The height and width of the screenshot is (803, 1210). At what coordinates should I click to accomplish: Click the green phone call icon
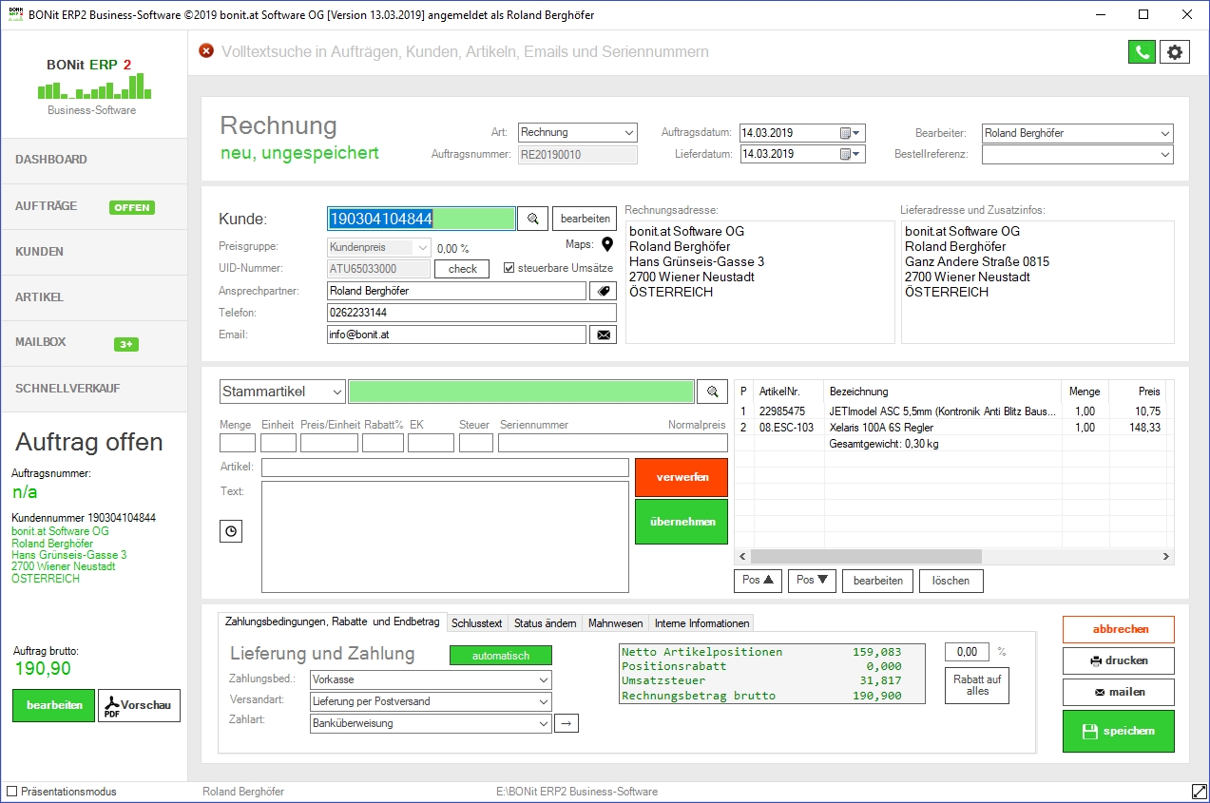point(1142,52)
